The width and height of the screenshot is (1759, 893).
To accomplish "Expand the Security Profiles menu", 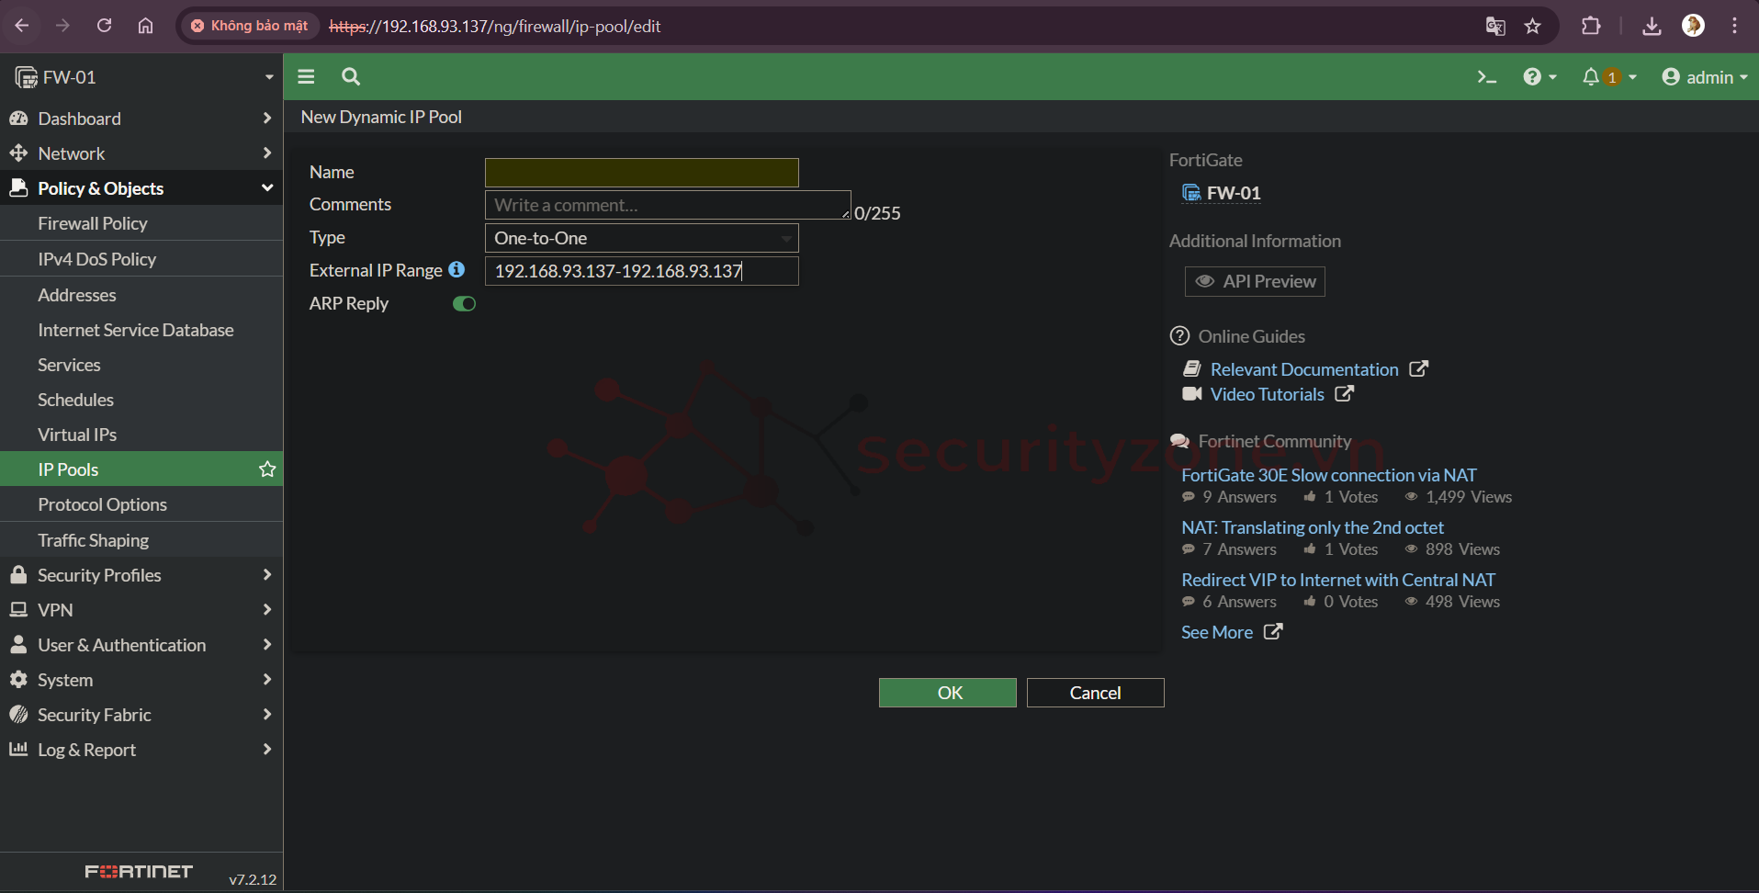I will pos(141,575).
